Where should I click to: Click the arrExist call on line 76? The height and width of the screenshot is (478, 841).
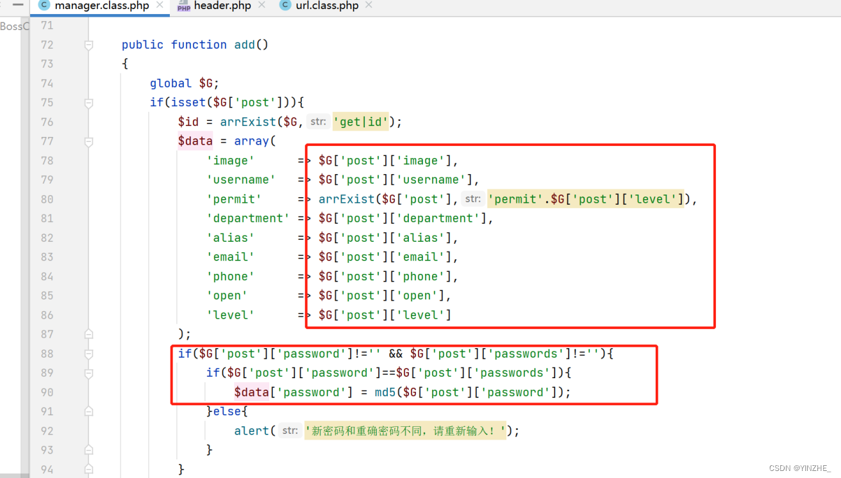click(247, 122)
